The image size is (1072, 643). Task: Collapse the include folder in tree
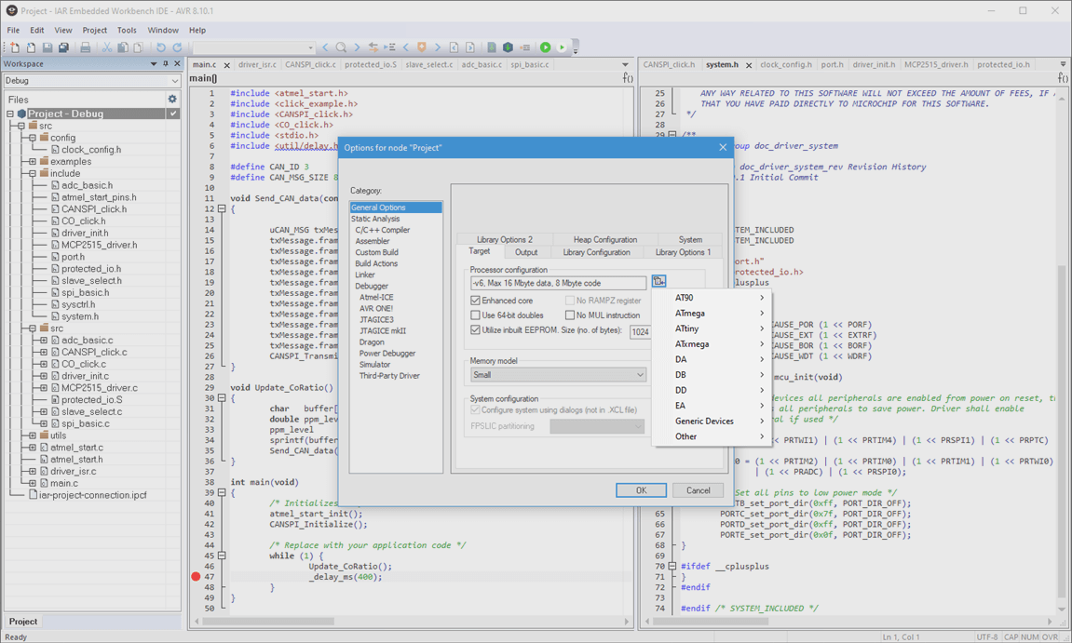pos(33,174)
